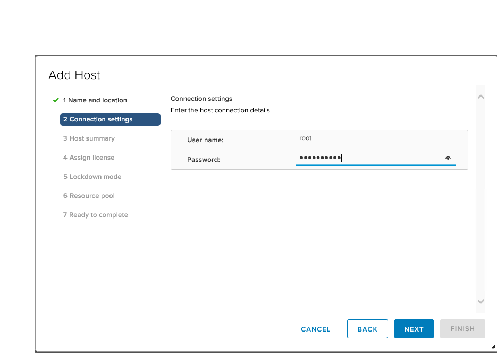The width and height of the screenshot is (497, 357).
Task: Click the scroll down arrow in dialog
Action: point(481,301)
